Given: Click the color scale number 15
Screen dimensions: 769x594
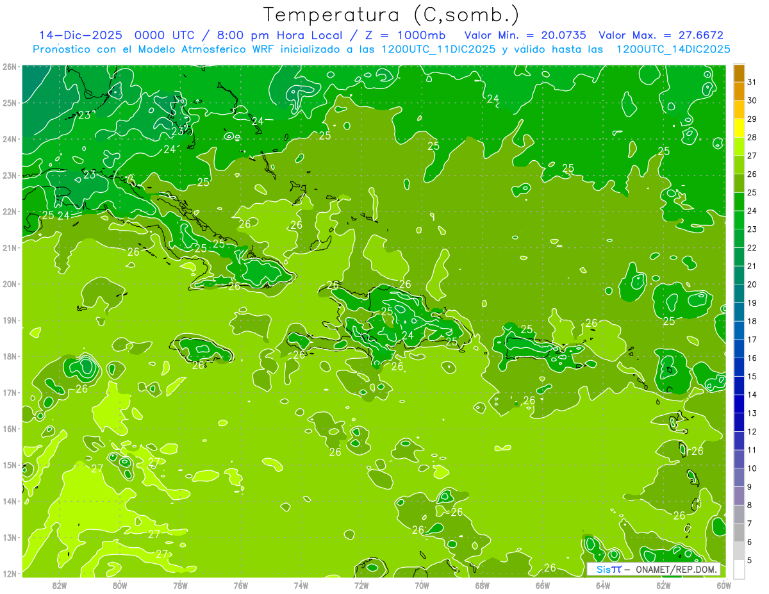Looking at the screenshot, I should pos(752,376).
